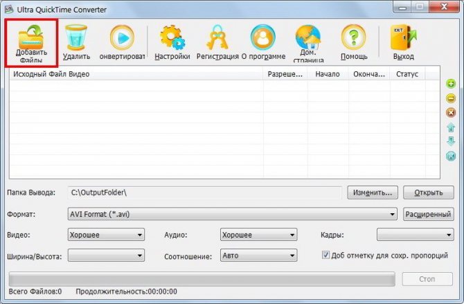The width and height of the screenshot is (464, 304).
Task: Click the Открыть output folder button
Action: pos(429,193)
